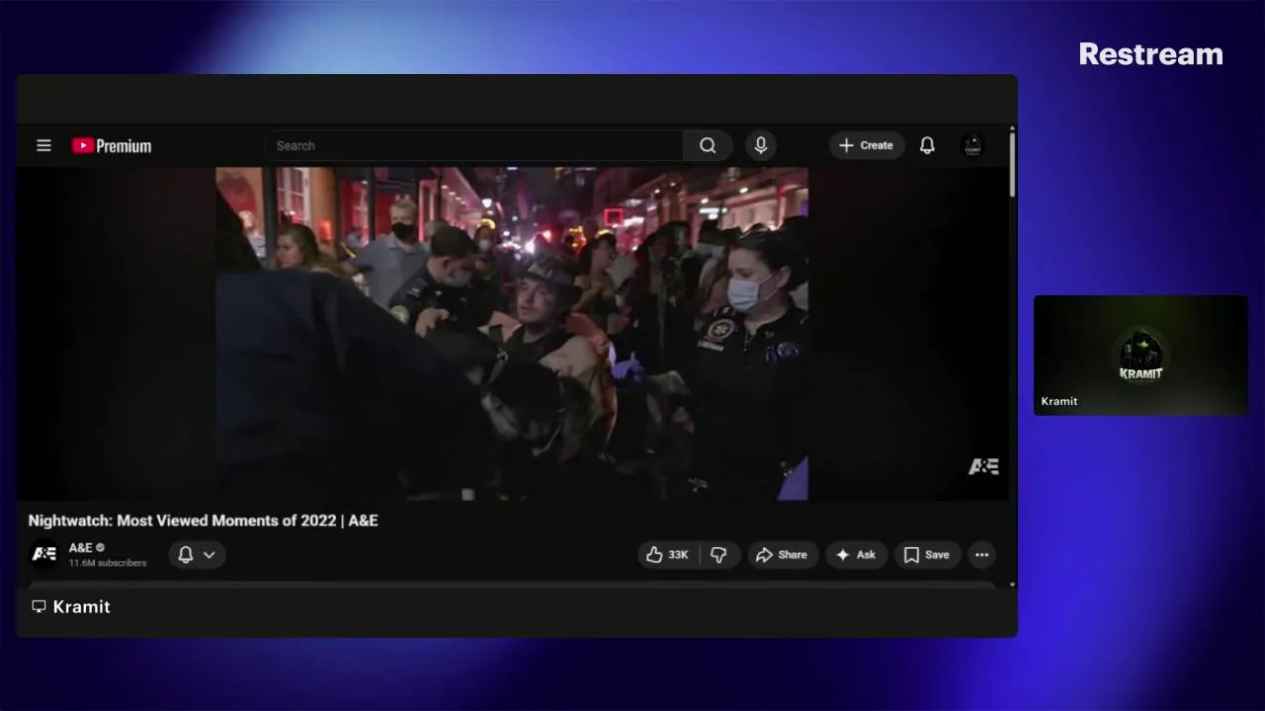Open the A&E channel name link
1265x711 pixels.
[81, 547]
